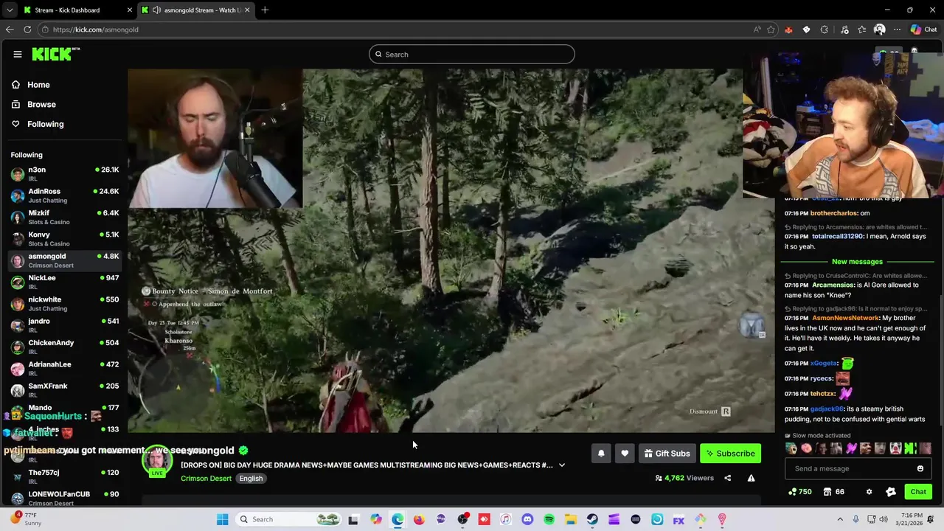Screen dimensions: 944x531
Task: Open the Crimson Desert category link
Action: [206, 479]
